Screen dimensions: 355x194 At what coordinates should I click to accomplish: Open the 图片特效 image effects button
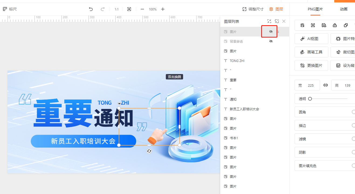[343, 39]
